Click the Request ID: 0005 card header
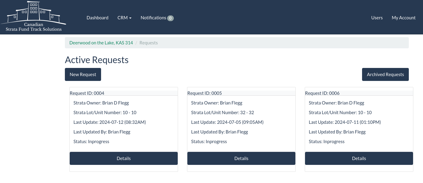Image resolution: width=423 pixels, height=183 pixels. coord(241,93)
